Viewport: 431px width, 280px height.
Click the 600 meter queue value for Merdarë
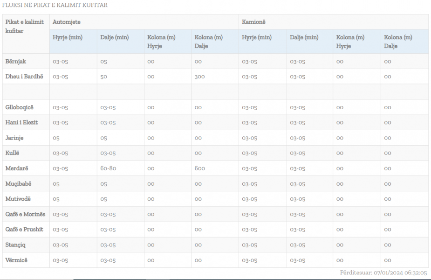(199, 168)
